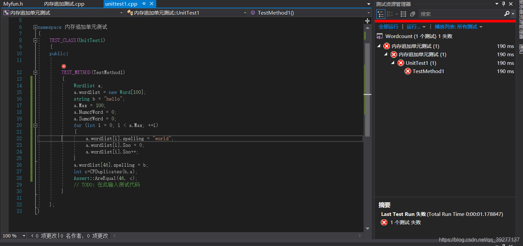Click line number 27 in the gutter
Viewport: 523px width, 246px height.
point(19,172)
